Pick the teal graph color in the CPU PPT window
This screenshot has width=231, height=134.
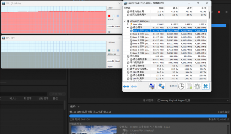[109, 50]
